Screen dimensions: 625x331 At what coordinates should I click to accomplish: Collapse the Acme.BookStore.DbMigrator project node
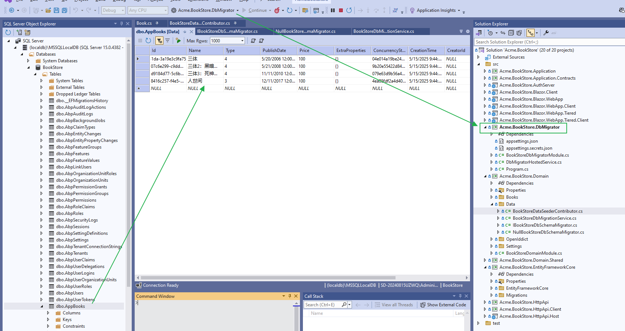click(x=485, y=127)
